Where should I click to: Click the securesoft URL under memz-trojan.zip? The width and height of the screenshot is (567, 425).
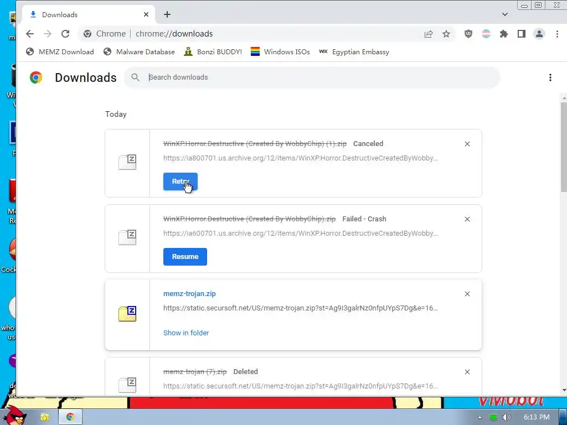(301, 308)
